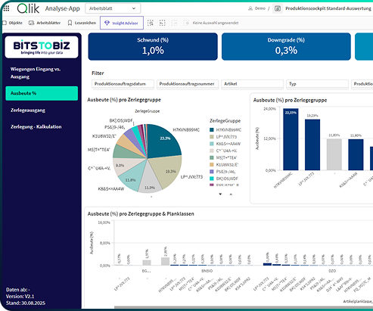373x311 pixels.
Task: Click the smart search selection icon
Action: [x=151, y=23]
